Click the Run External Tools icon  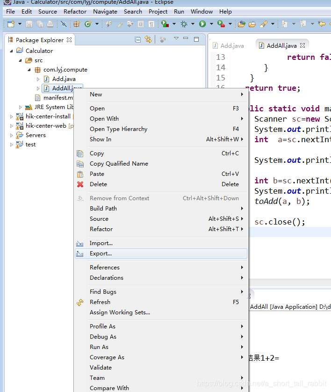[221, 24]
